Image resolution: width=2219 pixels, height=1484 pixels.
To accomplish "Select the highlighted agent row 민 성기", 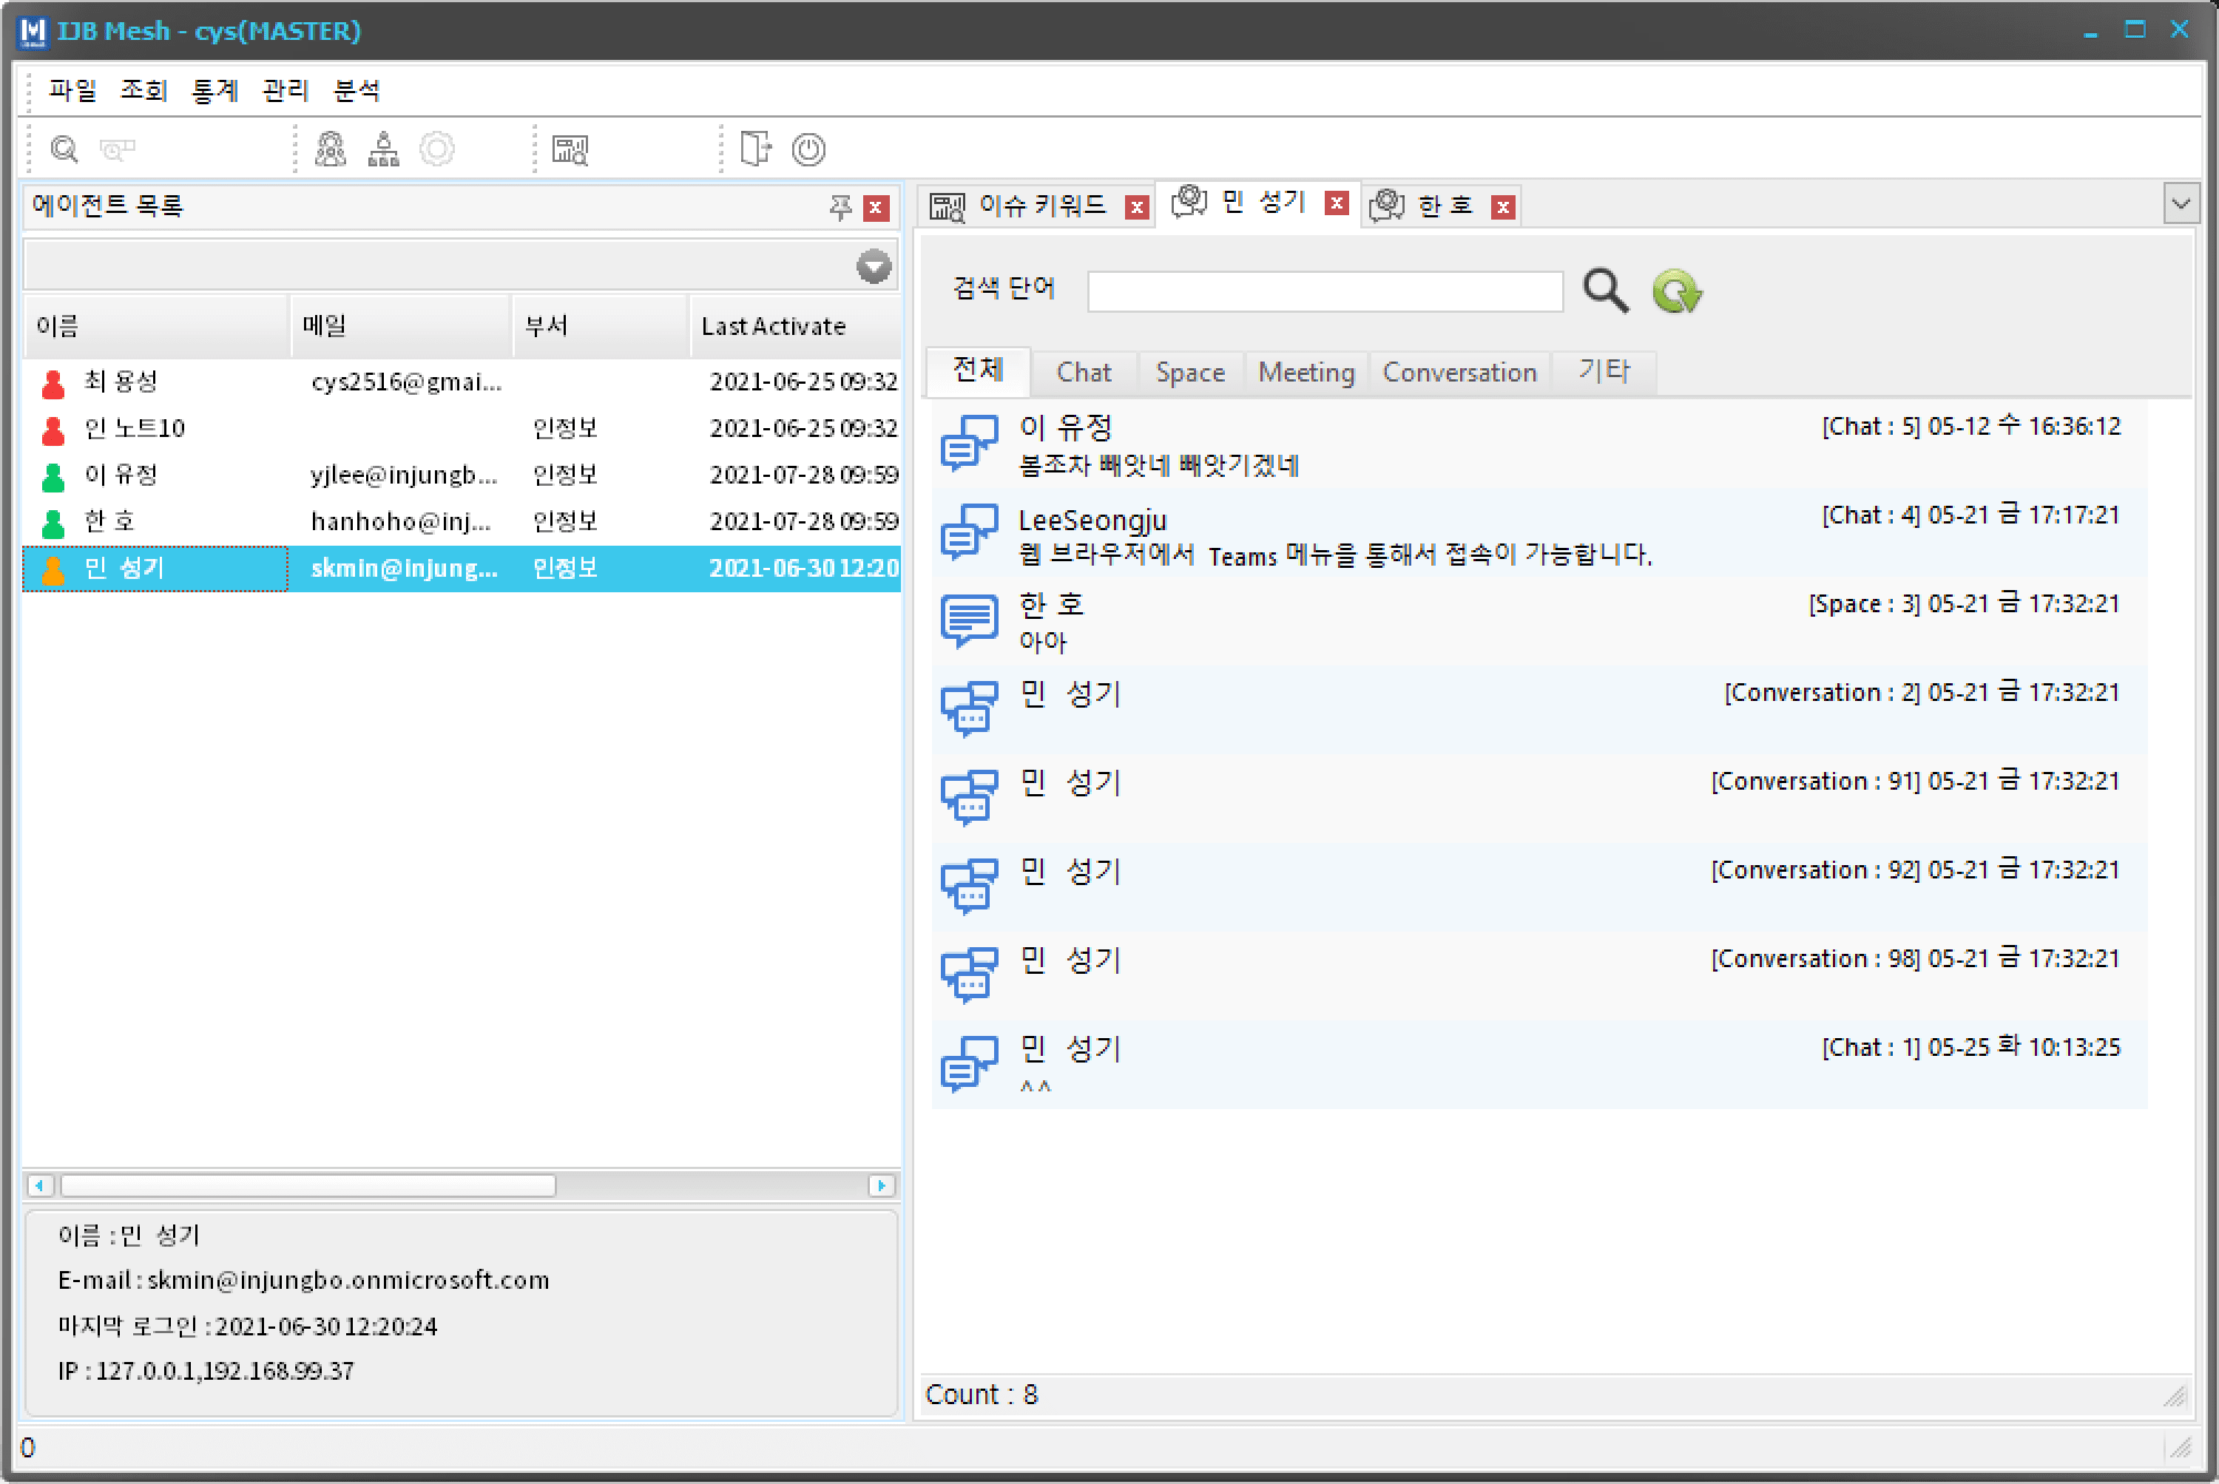I will pos(462,568).
